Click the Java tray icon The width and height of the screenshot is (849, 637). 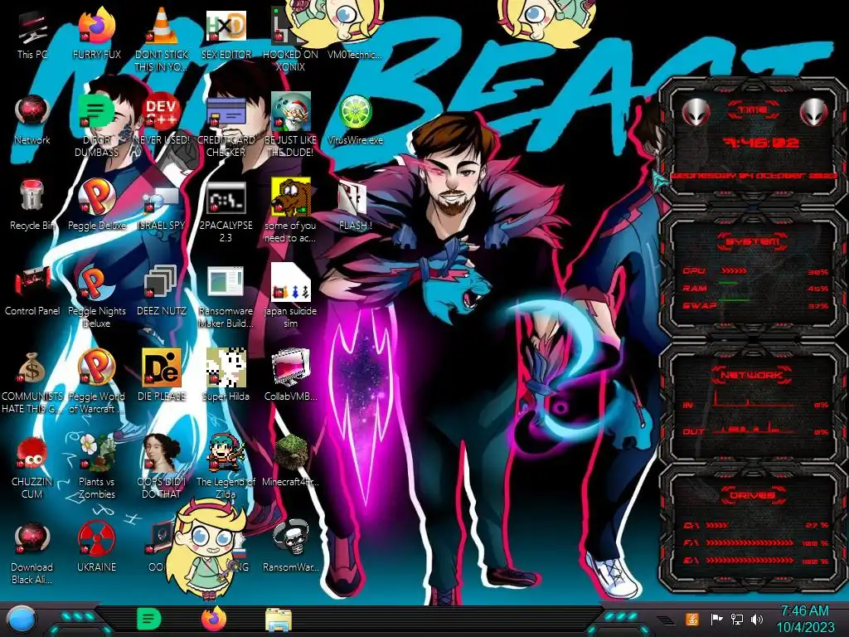tap(691, 619)
